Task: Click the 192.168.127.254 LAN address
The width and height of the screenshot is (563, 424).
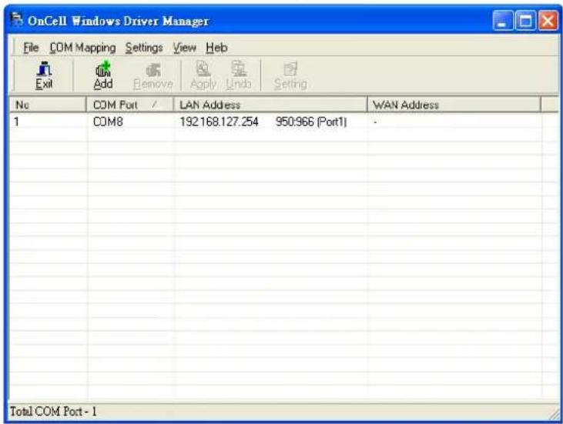Action: point(219,122)
